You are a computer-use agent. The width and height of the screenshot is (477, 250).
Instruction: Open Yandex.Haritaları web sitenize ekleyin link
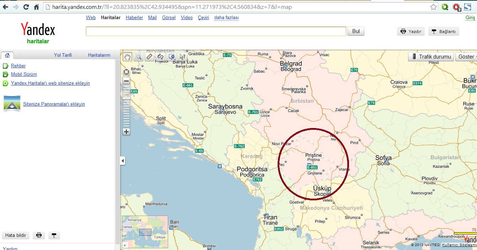(50, 83)
